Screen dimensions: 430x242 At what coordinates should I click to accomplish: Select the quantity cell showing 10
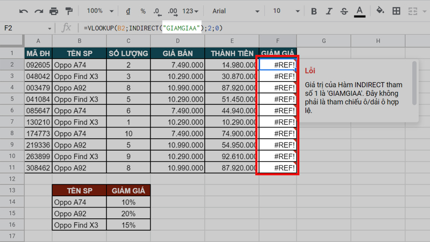[x=128, y=133]
